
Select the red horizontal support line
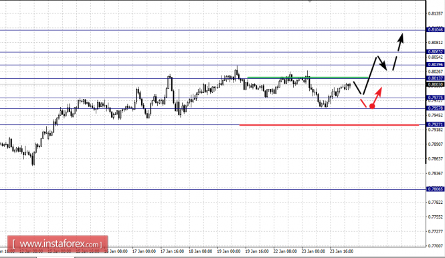coord(329,125)
